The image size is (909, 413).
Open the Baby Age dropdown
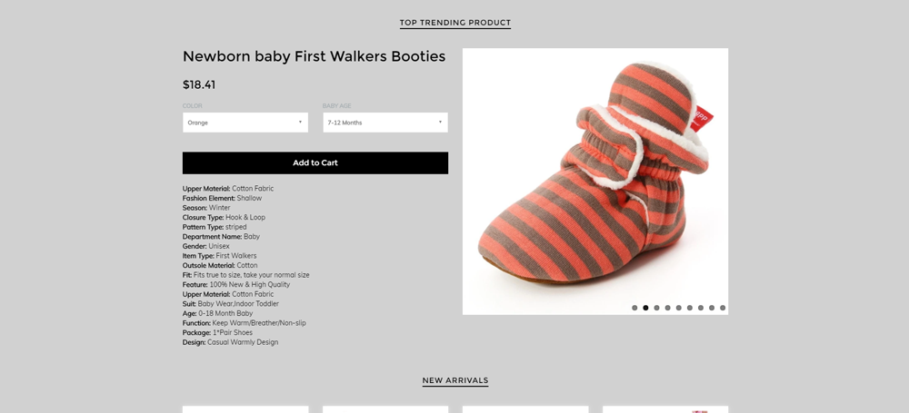(385, 123)
